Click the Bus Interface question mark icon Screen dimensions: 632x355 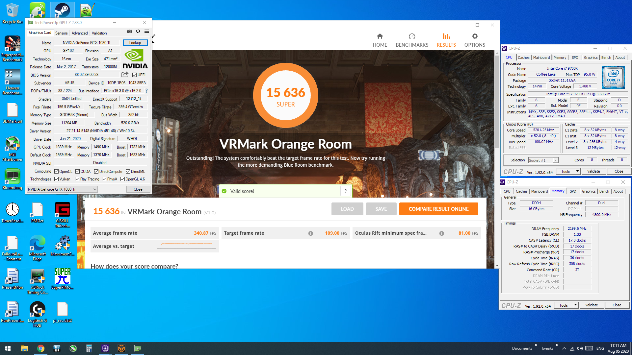146,91
